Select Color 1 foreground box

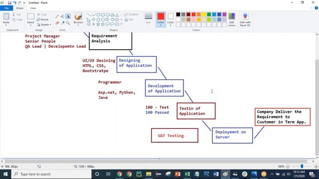pyautogui.click(x=160, y=19)
